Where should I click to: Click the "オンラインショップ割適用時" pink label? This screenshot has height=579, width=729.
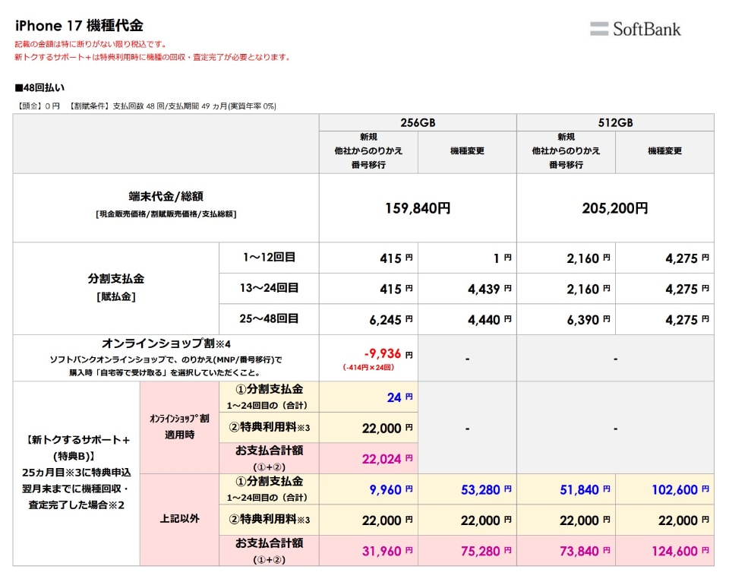[179, 426]
